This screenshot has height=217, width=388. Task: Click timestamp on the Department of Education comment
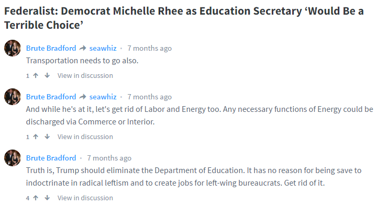point(109,158)
